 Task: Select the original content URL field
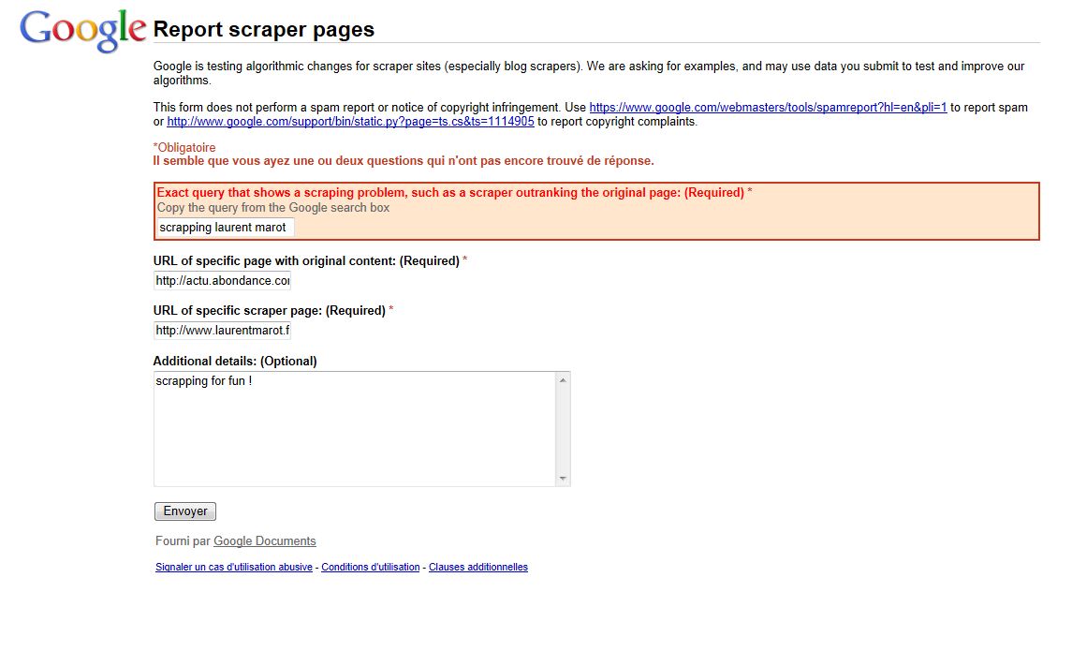222,280
